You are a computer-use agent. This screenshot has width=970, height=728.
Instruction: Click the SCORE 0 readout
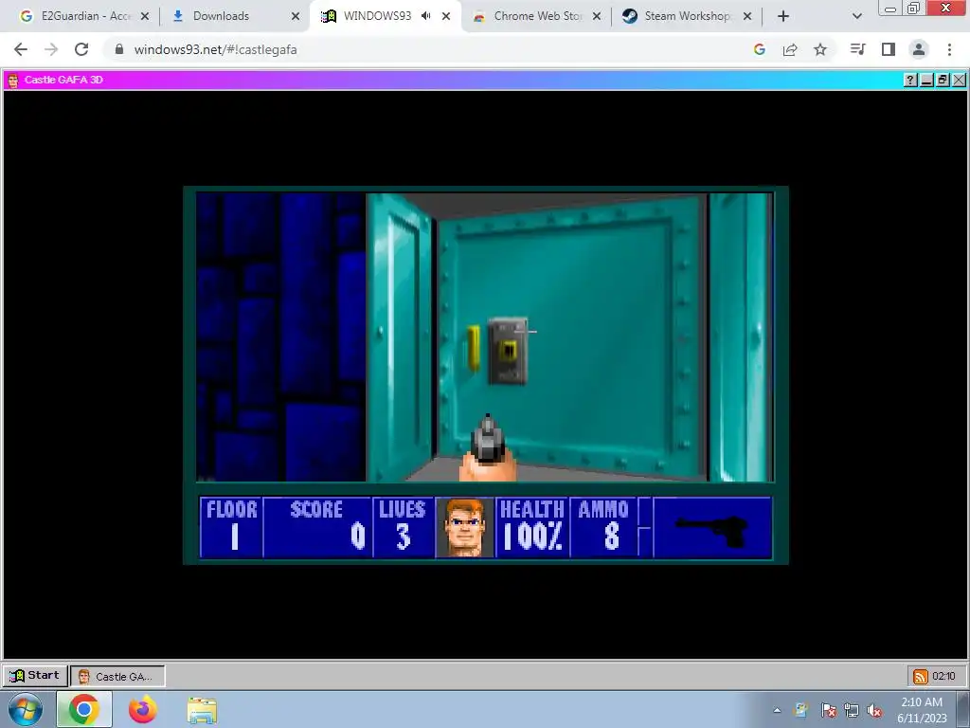pyautogui.click(x=318, y=527)
